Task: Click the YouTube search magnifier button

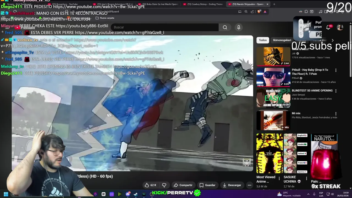Action: click(x=225, y=27)
